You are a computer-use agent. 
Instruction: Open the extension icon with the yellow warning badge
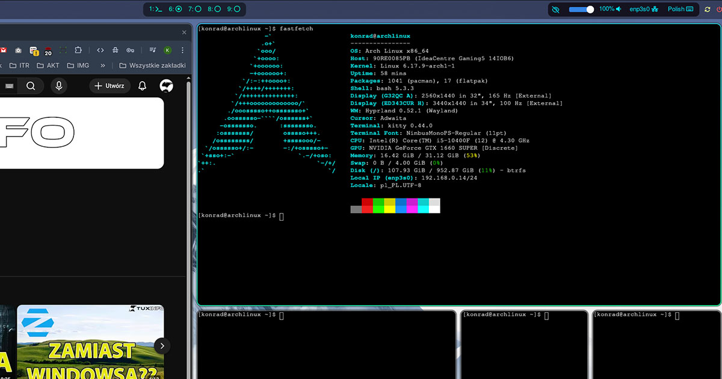(x=34, y=51)
